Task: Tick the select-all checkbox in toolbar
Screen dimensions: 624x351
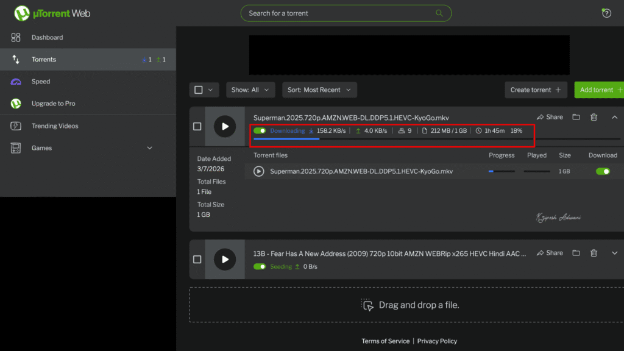Action: coord(199,90)
